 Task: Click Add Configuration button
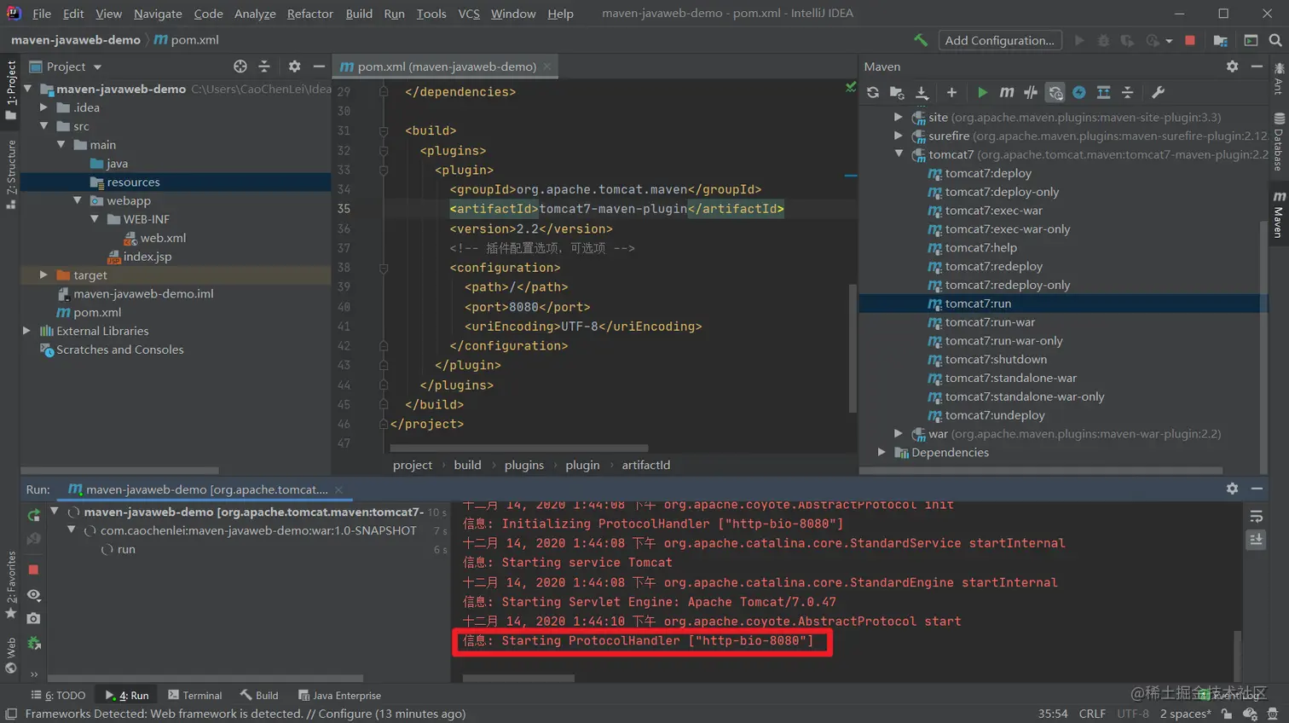point(999,40)
